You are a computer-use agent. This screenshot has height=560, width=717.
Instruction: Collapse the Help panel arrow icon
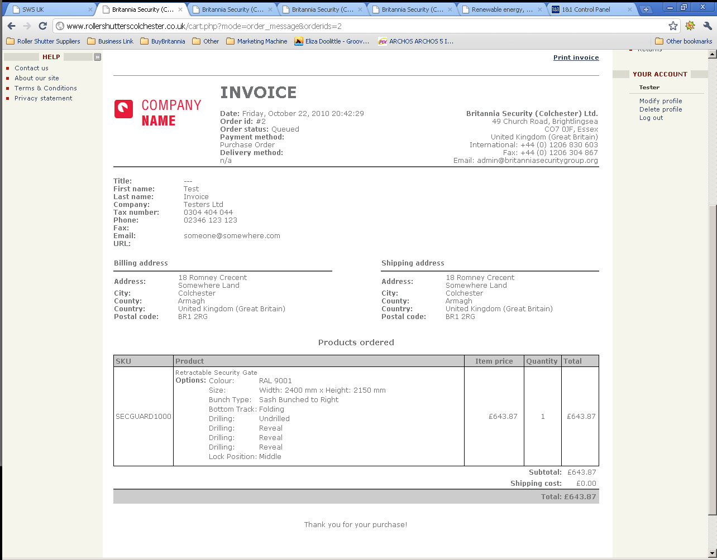pos(97,57)
